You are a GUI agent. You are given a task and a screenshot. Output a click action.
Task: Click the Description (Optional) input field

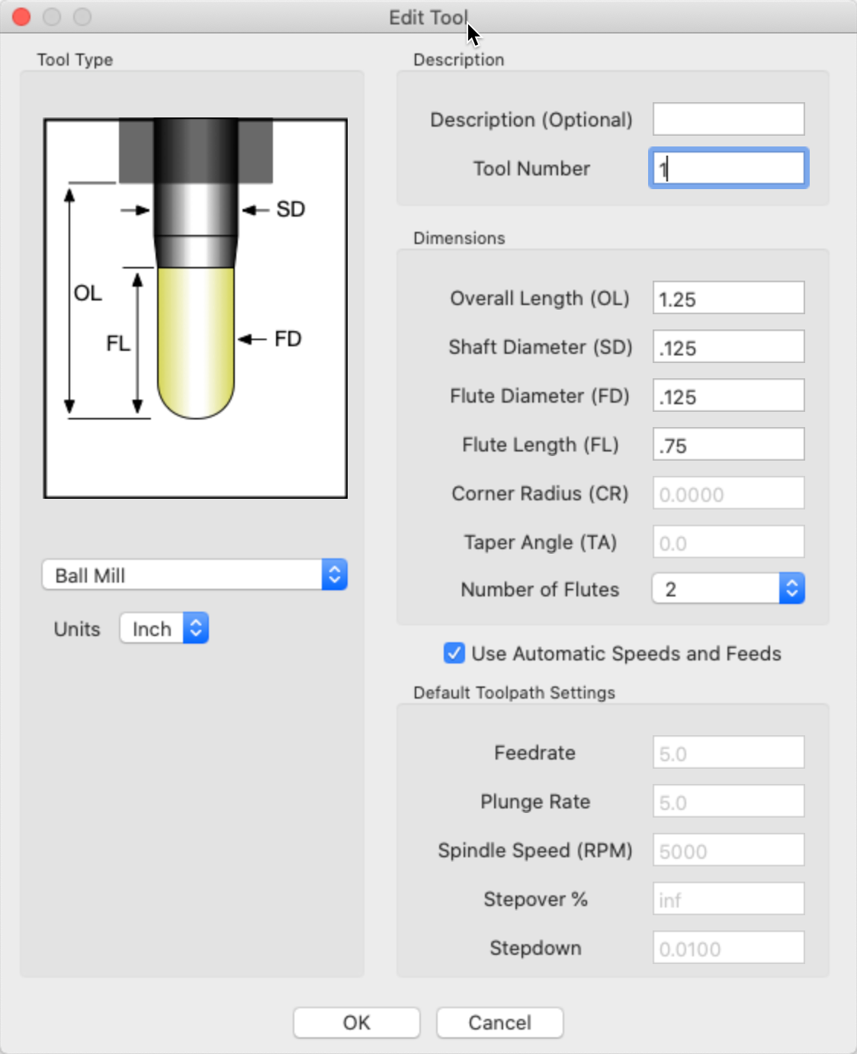click(x=728, y=119)
